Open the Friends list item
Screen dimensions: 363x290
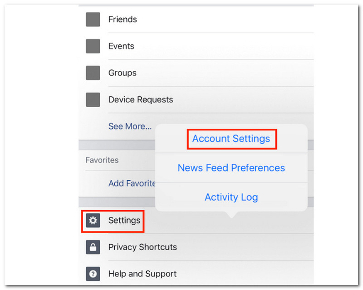(x=123, y=20)
